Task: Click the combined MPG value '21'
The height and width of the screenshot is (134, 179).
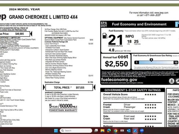Action: (115, 40)
